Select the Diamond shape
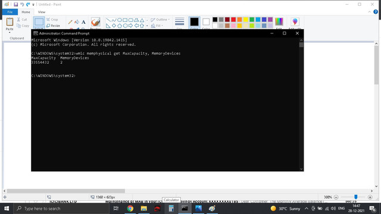 114,26
